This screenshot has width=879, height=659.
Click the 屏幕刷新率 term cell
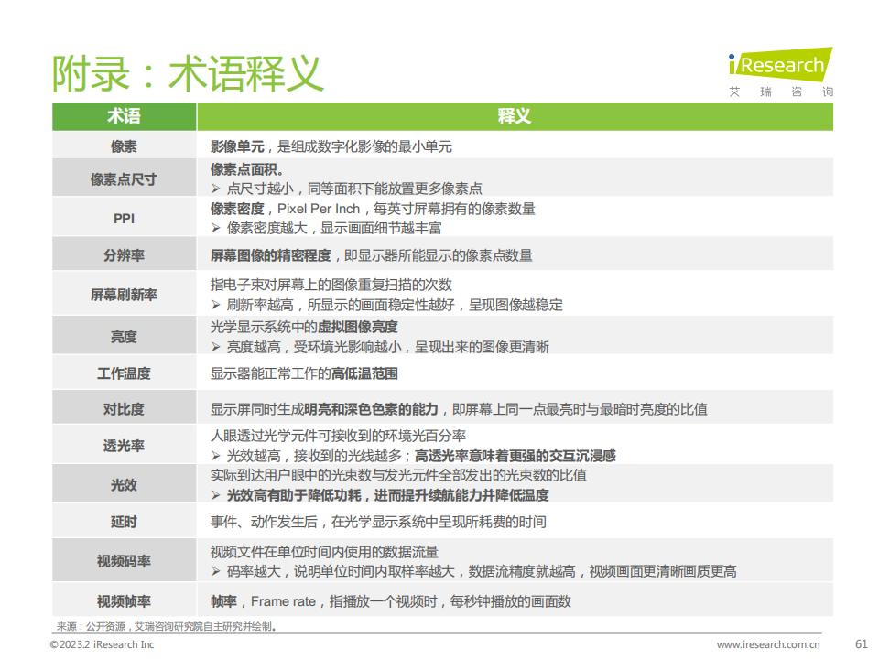pyautogui.click(x=124, y=295)
